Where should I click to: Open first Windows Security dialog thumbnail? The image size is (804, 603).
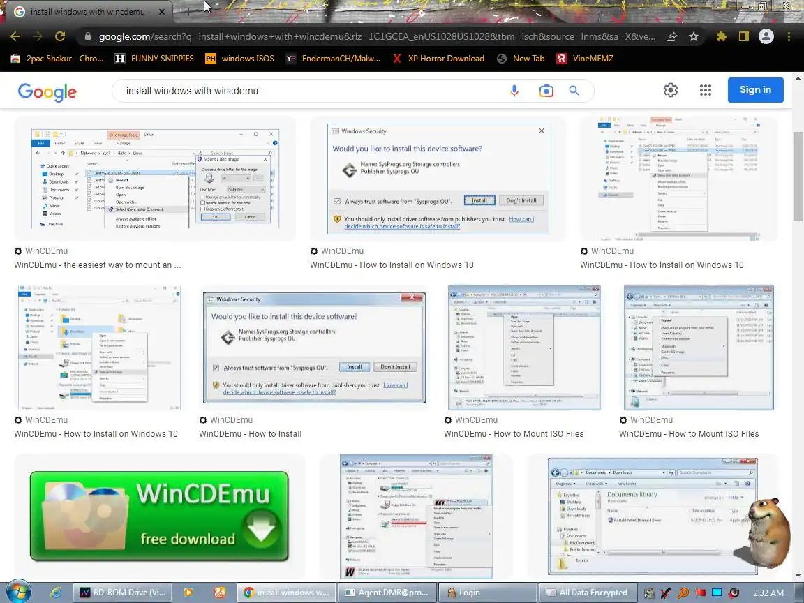(438, 178)
